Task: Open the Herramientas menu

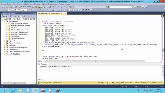Action: (53, 4)
